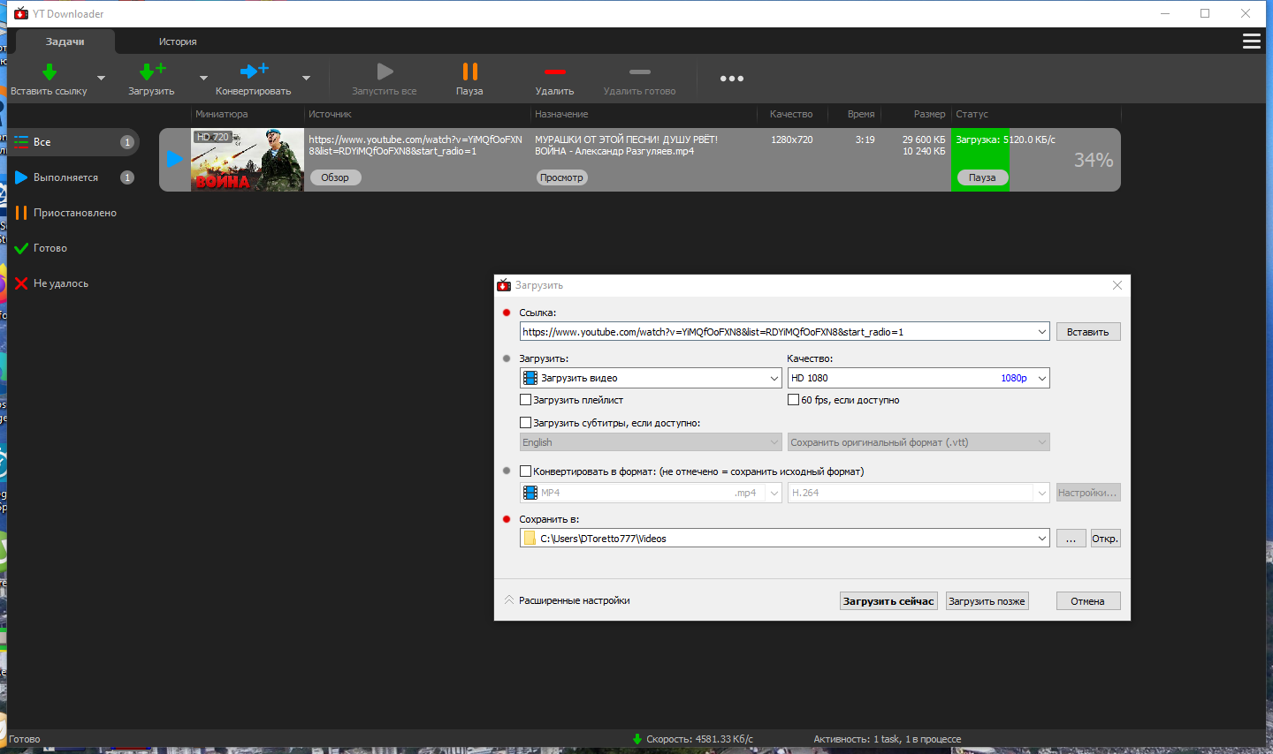Viewport: 1273px width, 754px height.
Task: Click the video thumbnail in task row
Action: point(248,160)
